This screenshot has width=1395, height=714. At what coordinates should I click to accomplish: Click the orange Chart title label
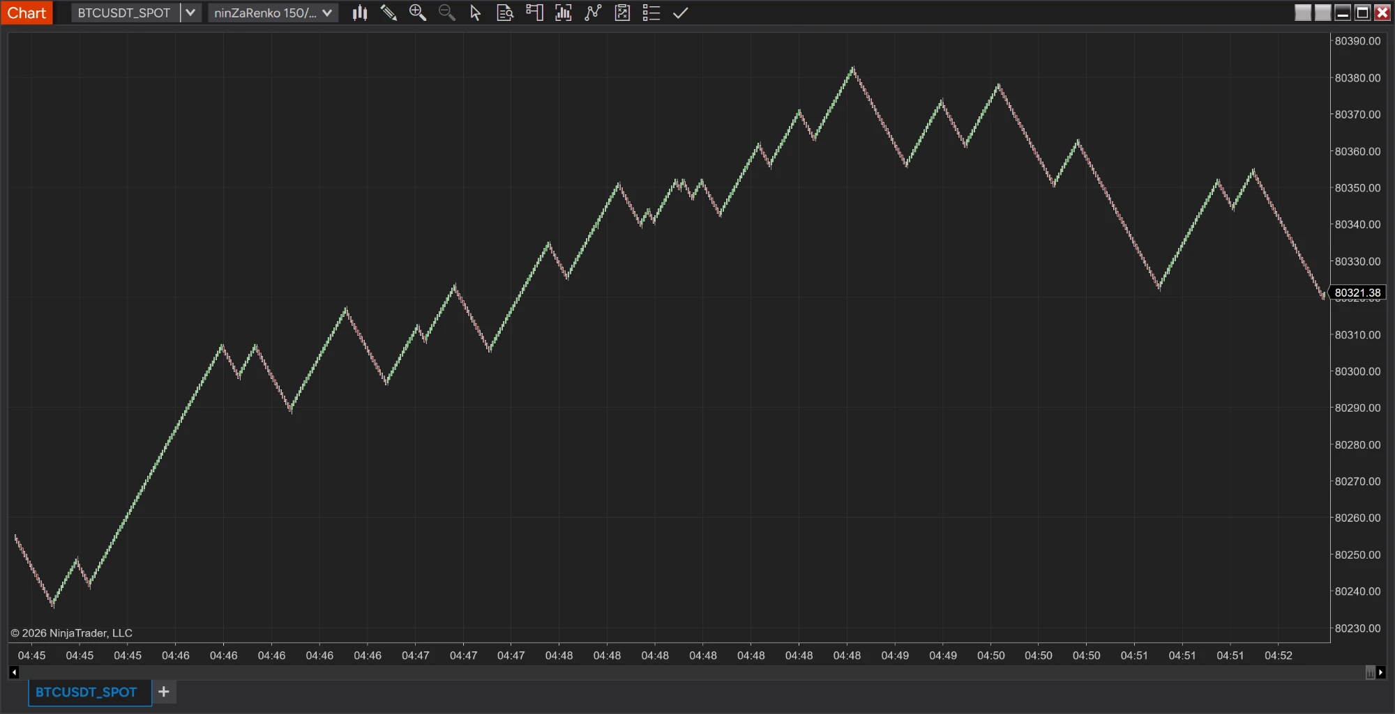click(27, 13)
